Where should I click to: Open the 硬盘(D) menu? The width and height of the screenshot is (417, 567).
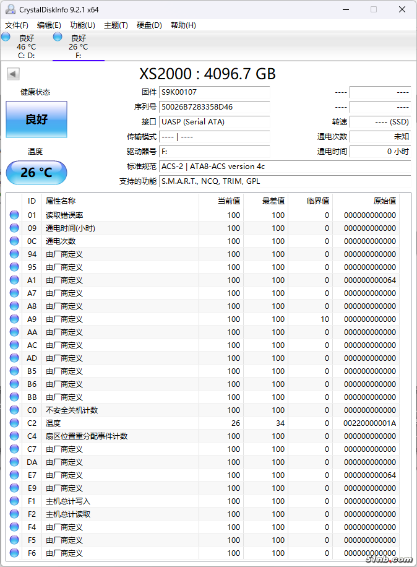149,25
